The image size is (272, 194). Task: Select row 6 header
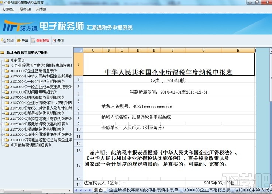click(78, 108)
